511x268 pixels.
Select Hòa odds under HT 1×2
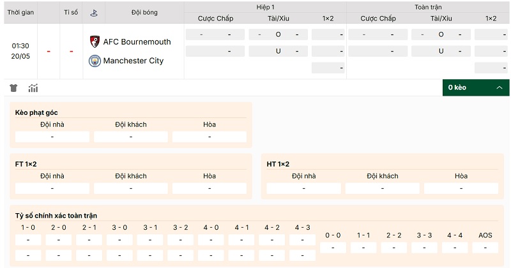point(461,188)
